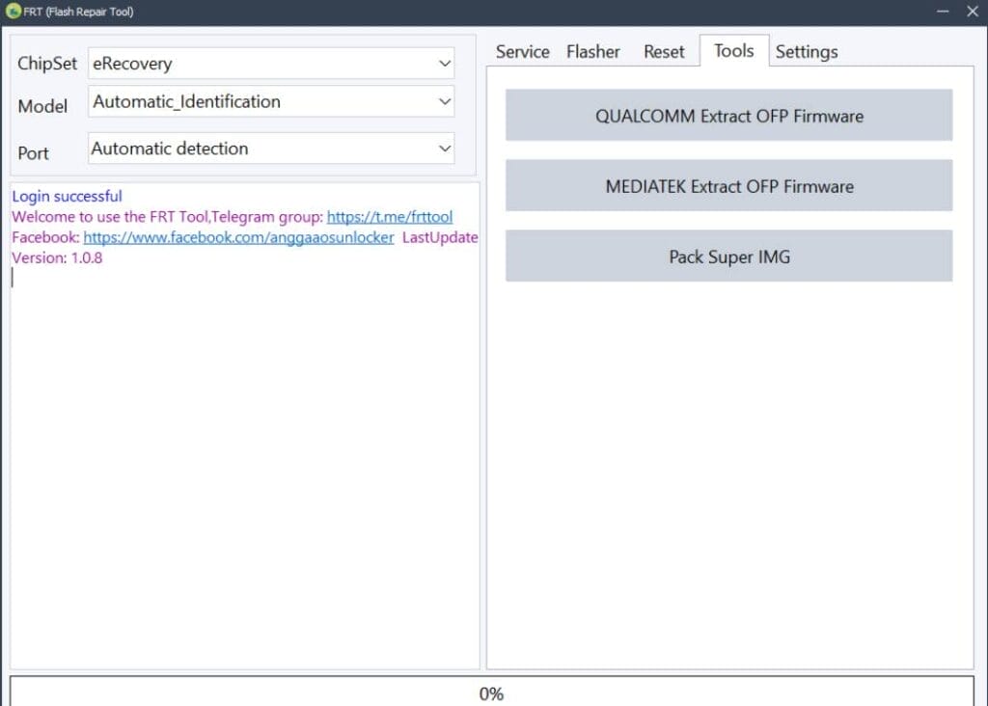The image size is (988, 706).
Task: Change Automatic detection port setting
Action: (241, 149)
